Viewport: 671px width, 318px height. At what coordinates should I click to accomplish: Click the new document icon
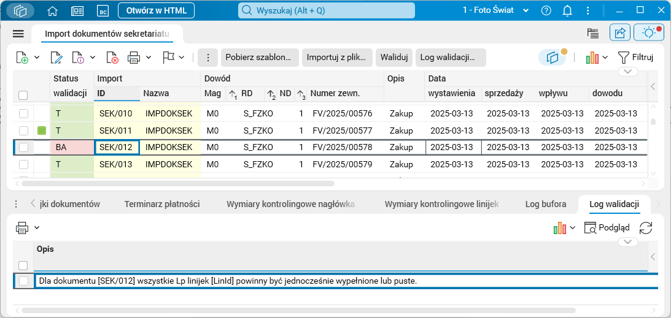(22, 58)
